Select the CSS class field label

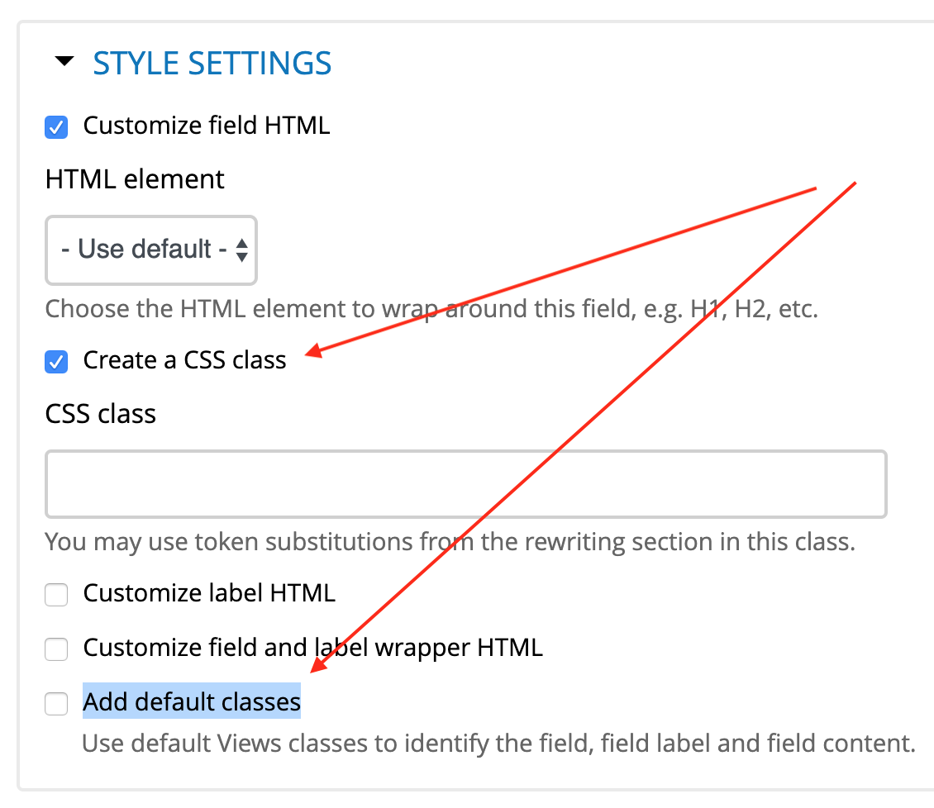[99, 414]
